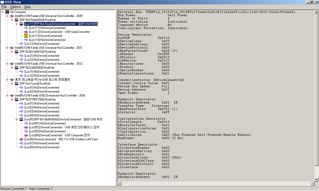Click the My Computer icon

pos(7,12)
